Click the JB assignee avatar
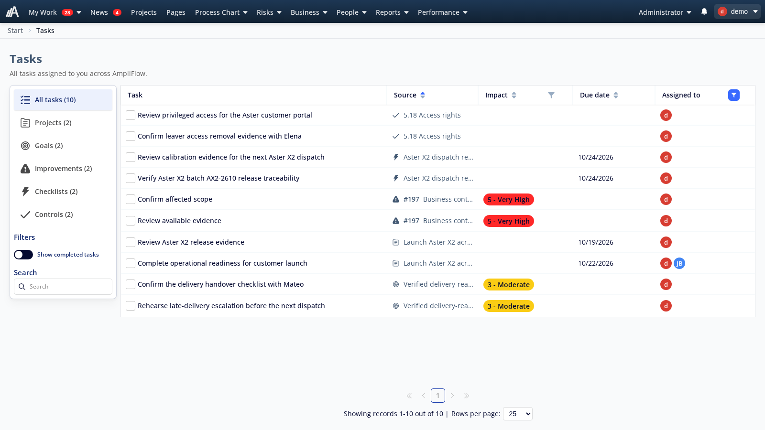Image resolution: width=765 pixels, height=430 pixels. click(x=679, y=263)
